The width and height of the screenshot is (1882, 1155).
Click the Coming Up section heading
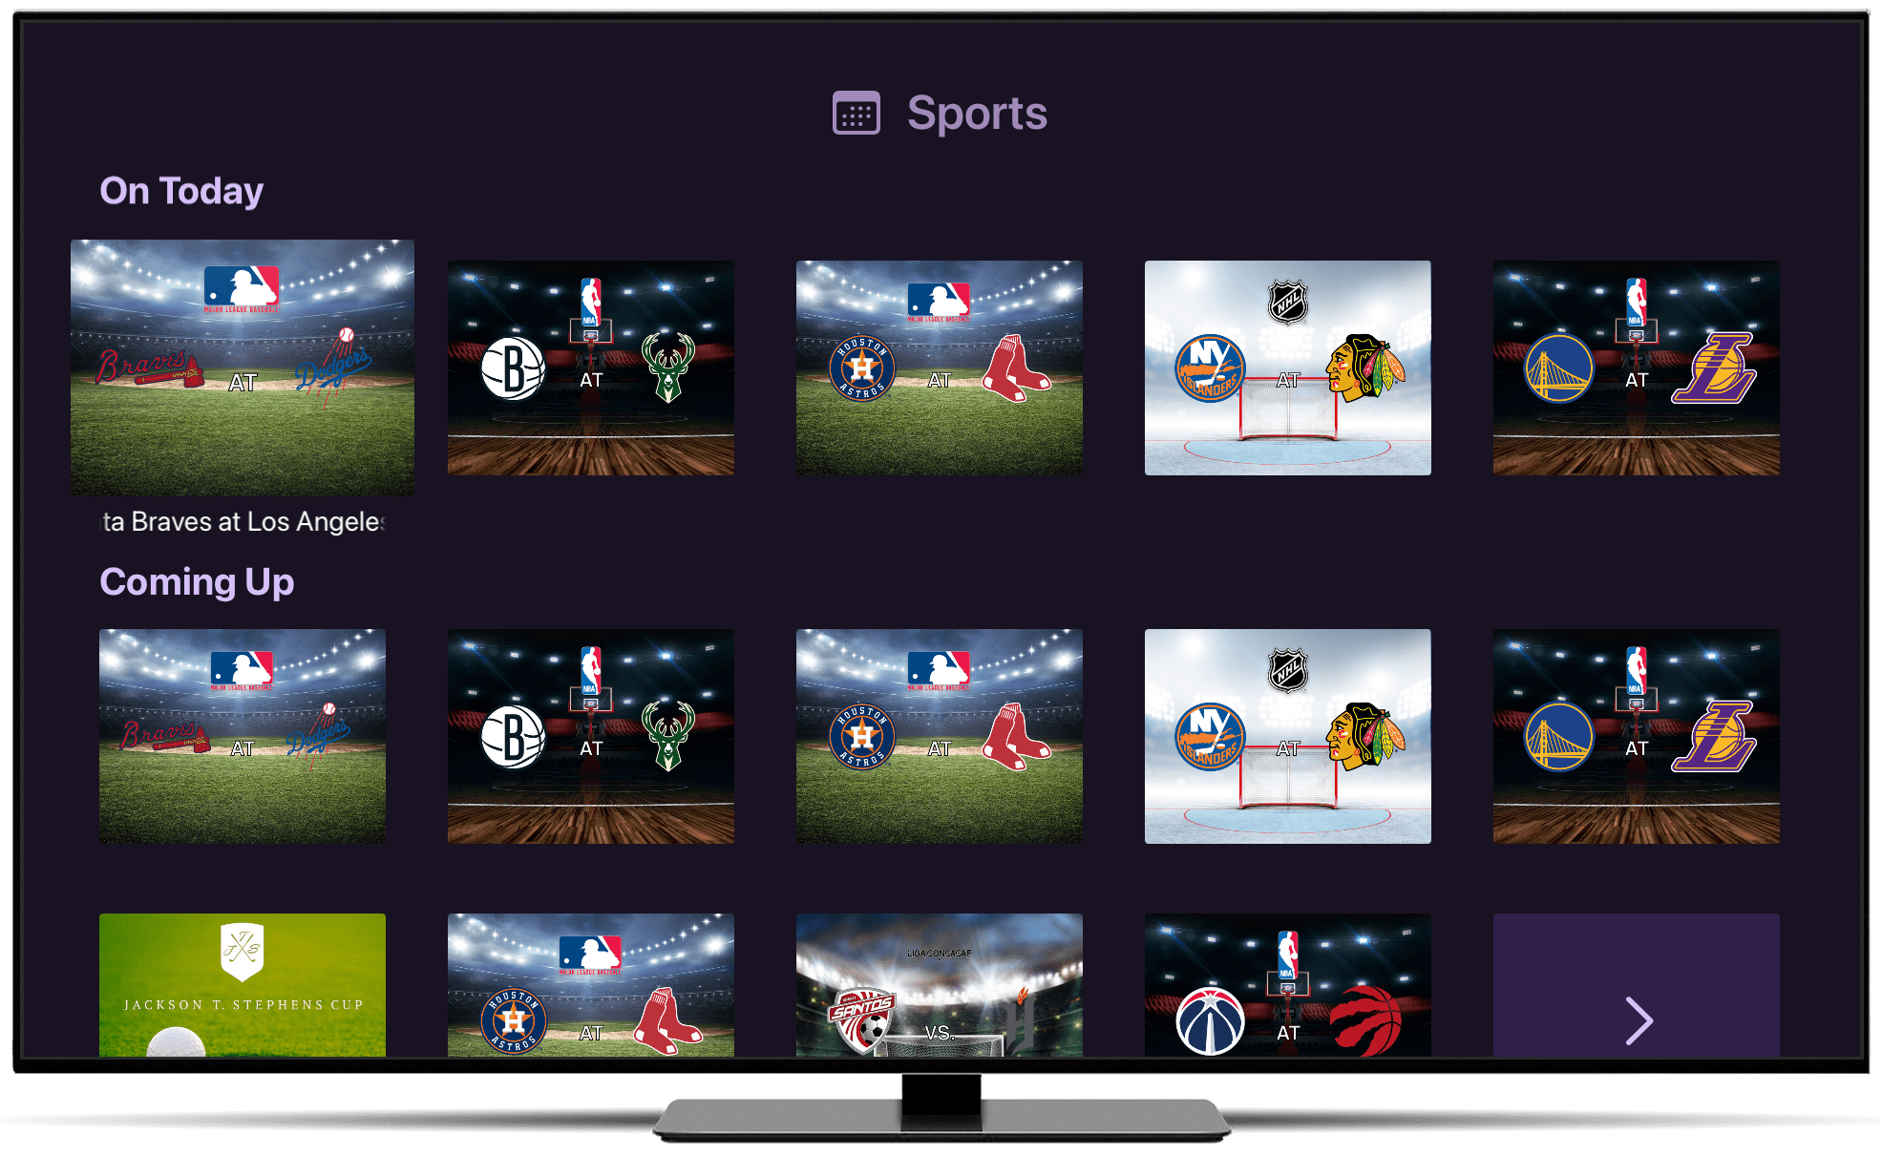[x=197, y=582]
